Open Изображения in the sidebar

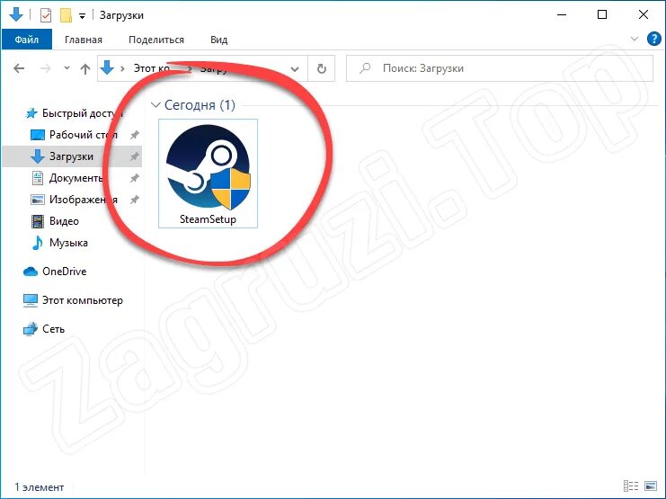84,200
